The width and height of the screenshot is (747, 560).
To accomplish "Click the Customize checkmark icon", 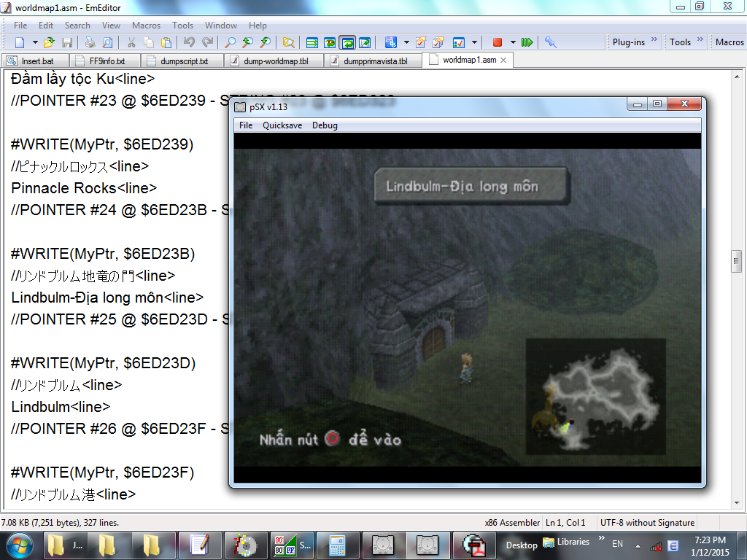I will click(459, 42).
